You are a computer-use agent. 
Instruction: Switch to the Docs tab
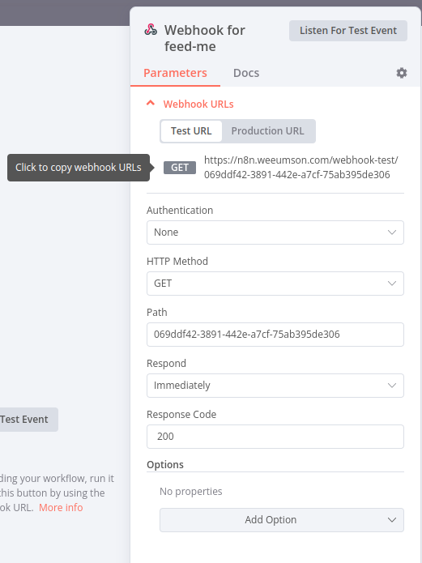(246, 73)
